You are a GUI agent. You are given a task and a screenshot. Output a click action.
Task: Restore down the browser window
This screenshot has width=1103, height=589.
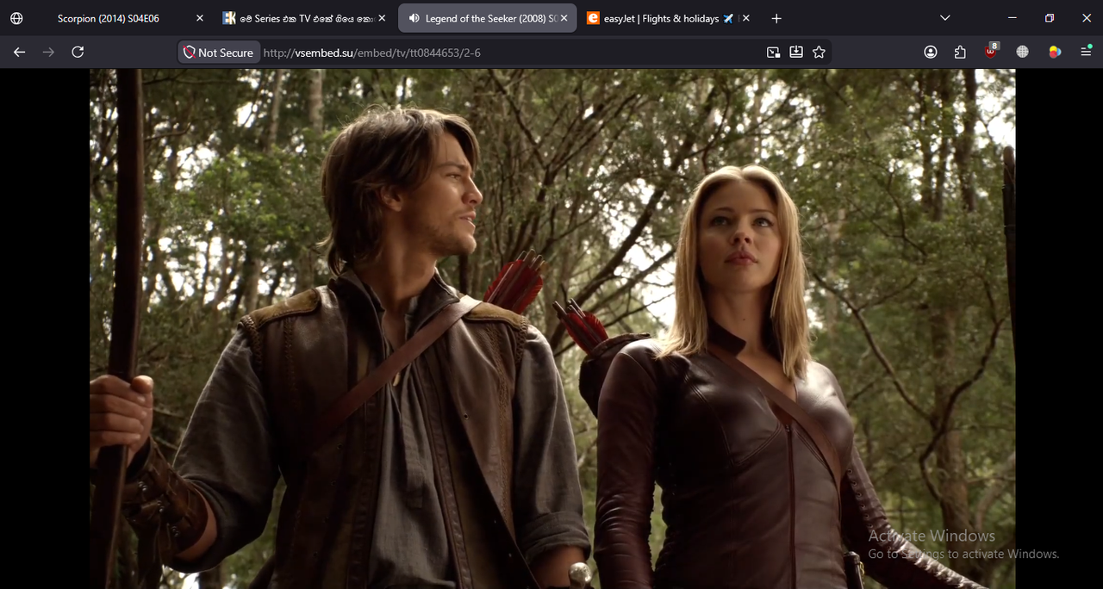click(1050, 18)
